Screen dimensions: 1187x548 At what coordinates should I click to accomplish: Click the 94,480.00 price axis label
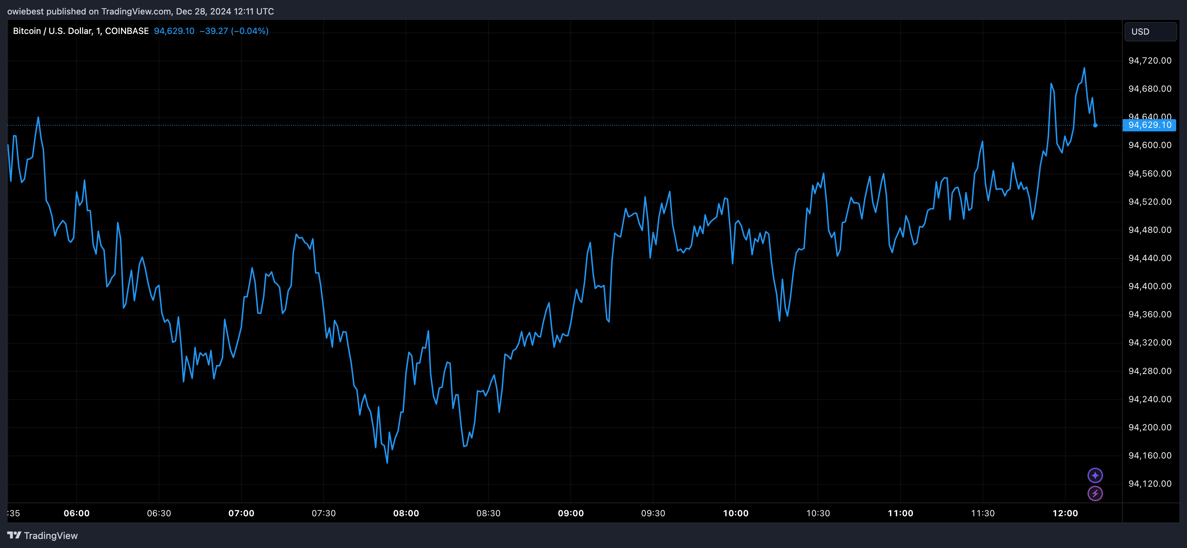[x=1150, y=230]
